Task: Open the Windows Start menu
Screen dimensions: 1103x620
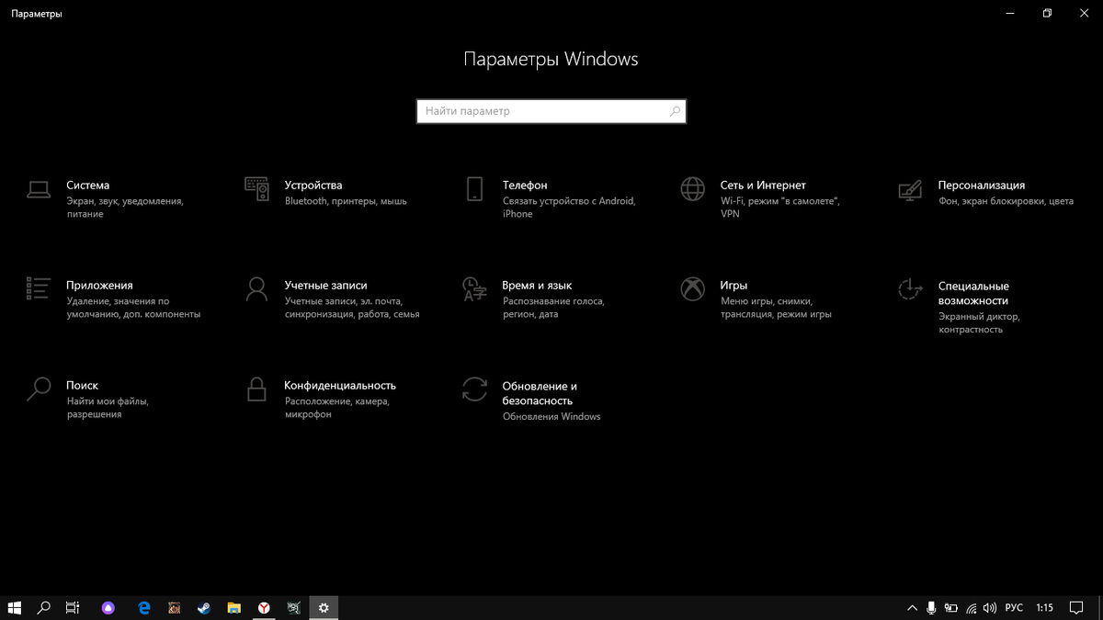Action: coord(15,607)
